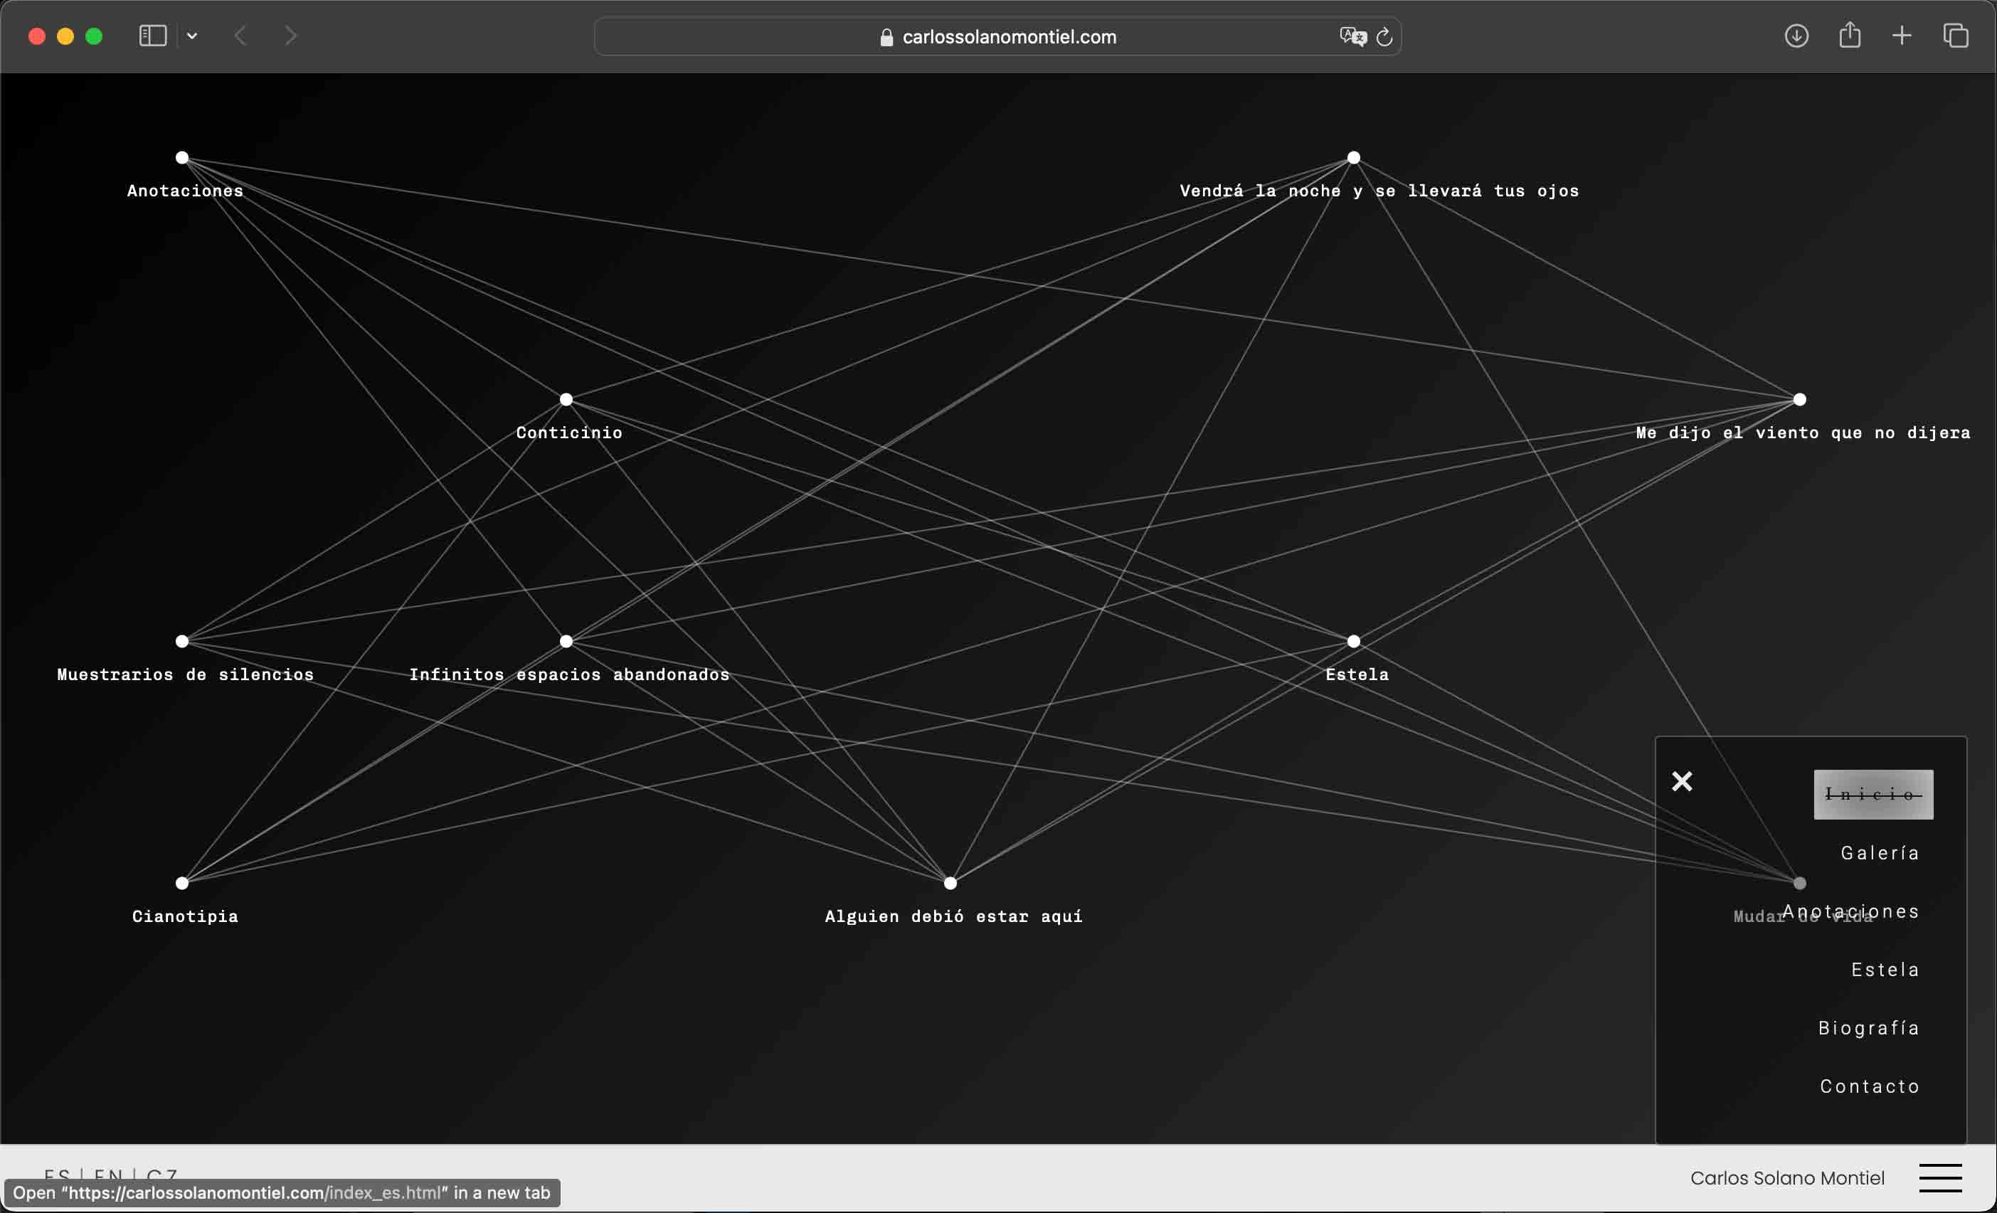Click the Carlos Solano Montiel title
This screenshot has width=1997, height=1213.
pos(1786,1177)
